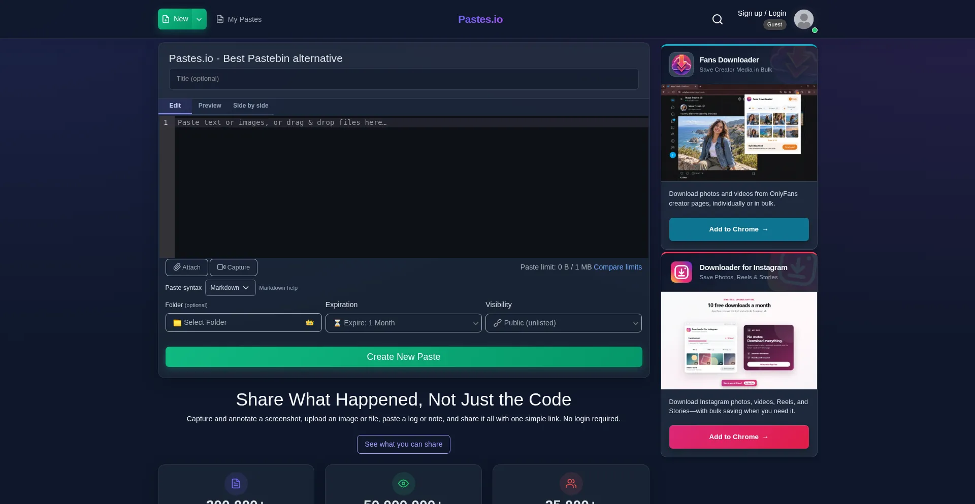Viewport: 975px width, 504px height.
Task: Open the guest avatar profile icon
Action: [x=803, y=19]
